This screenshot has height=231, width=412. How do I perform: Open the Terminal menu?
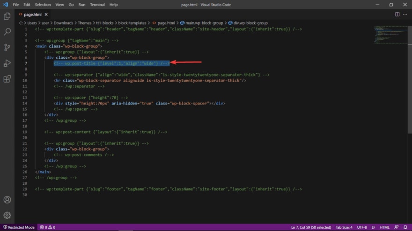coord(97,5)
